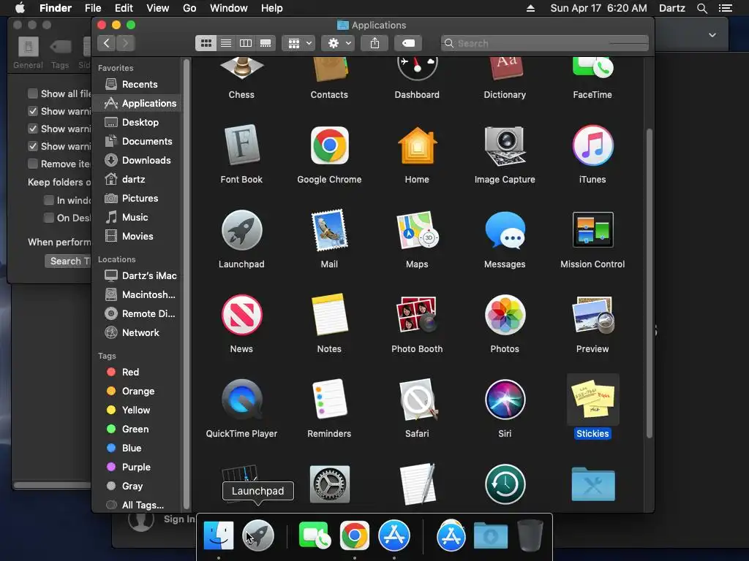
Task: Switch to the General preferences tab
Action: [29, 53]
